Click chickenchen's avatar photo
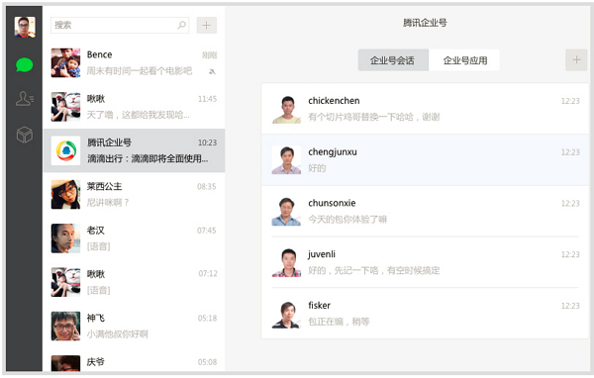Screen dimensions: 594x378 (286, 109)
